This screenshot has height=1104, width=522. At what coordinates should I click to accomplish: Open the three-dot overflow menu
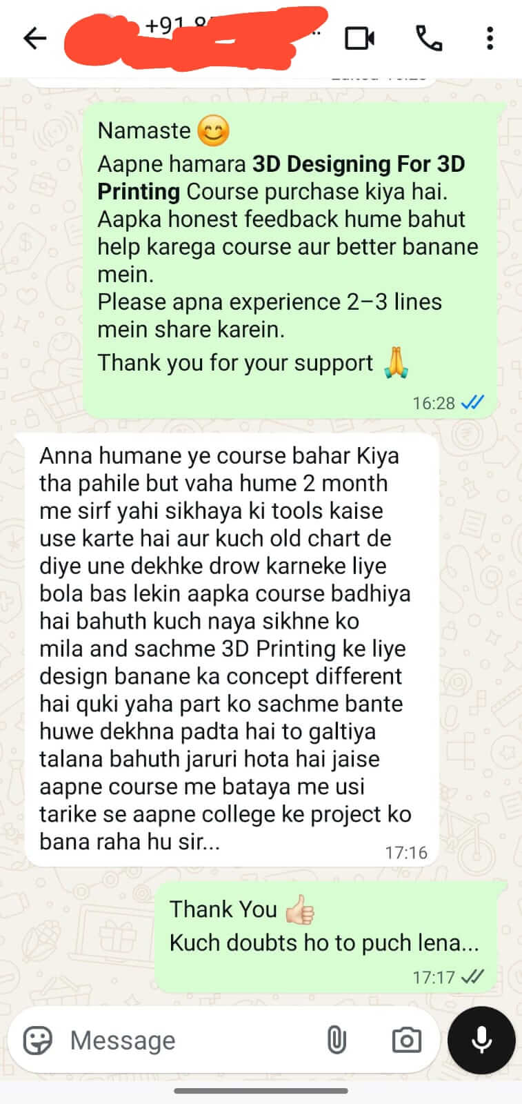pos(490,38)
